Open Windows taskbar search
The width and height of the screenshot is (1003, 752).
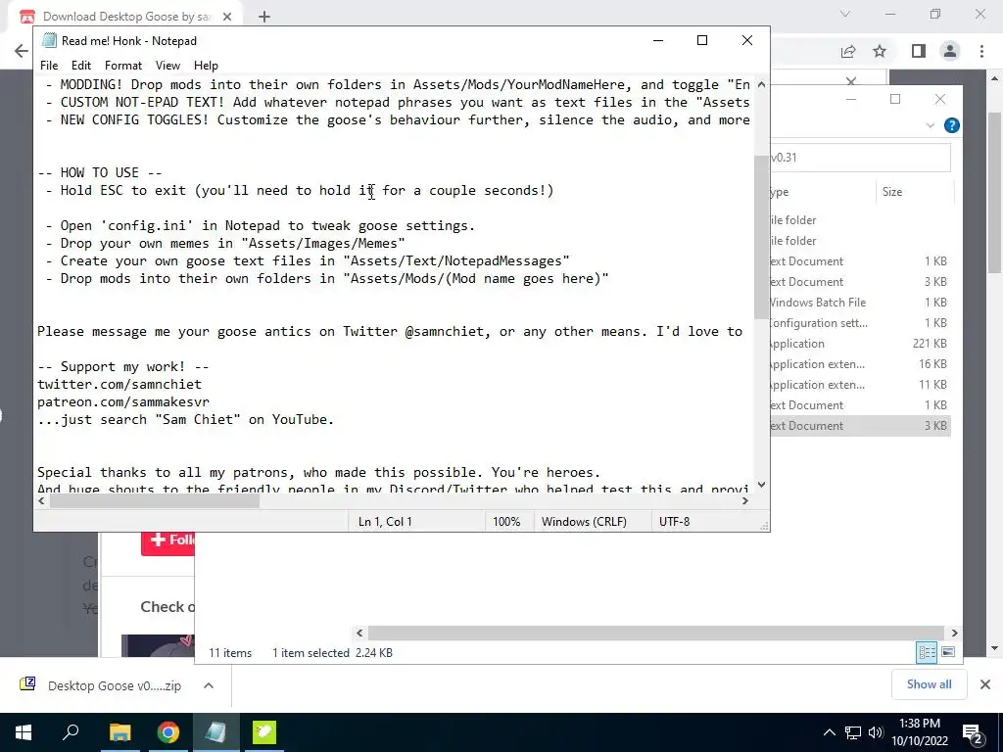[x=71, y=732]
